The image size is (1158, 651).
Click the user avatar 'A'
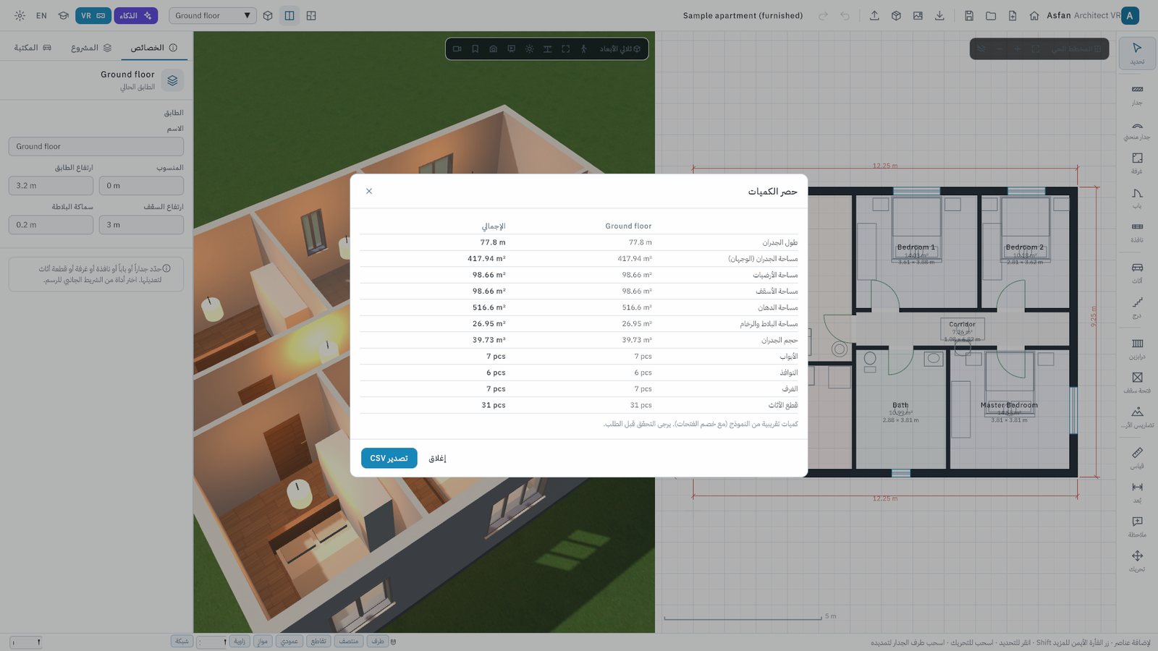point(1130,15)
